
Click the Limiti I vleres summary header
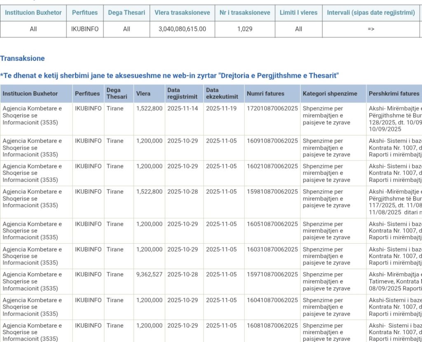[x=298, y=12]
